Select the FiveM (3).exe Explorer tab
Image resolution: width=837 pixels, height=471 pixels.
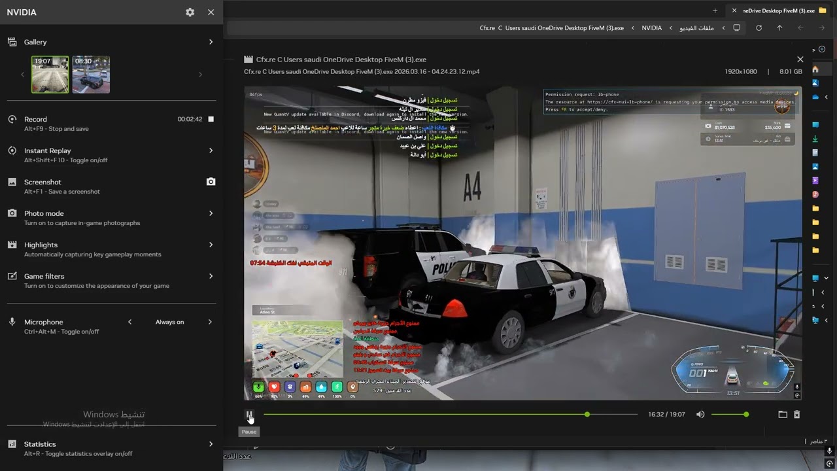pyautogui.click(x=779, y=10)
